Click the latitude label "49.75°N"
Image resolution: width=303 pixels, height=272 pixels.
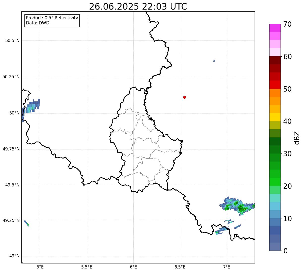11,149
